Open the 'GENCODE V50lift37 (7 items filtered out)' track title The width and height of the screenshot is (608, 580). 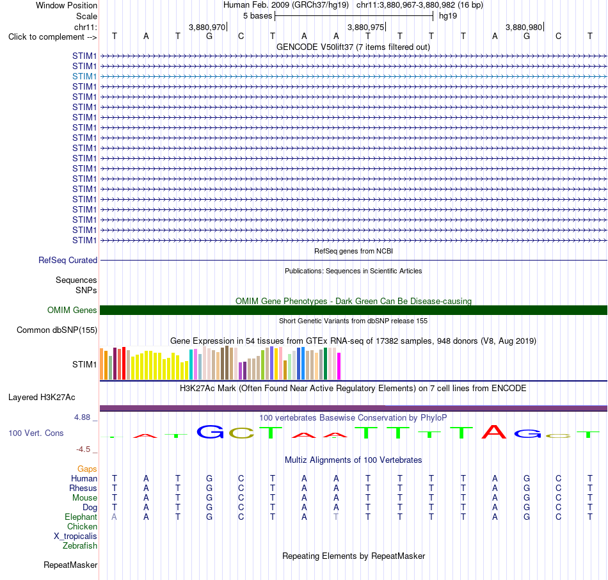coord(353,47)
